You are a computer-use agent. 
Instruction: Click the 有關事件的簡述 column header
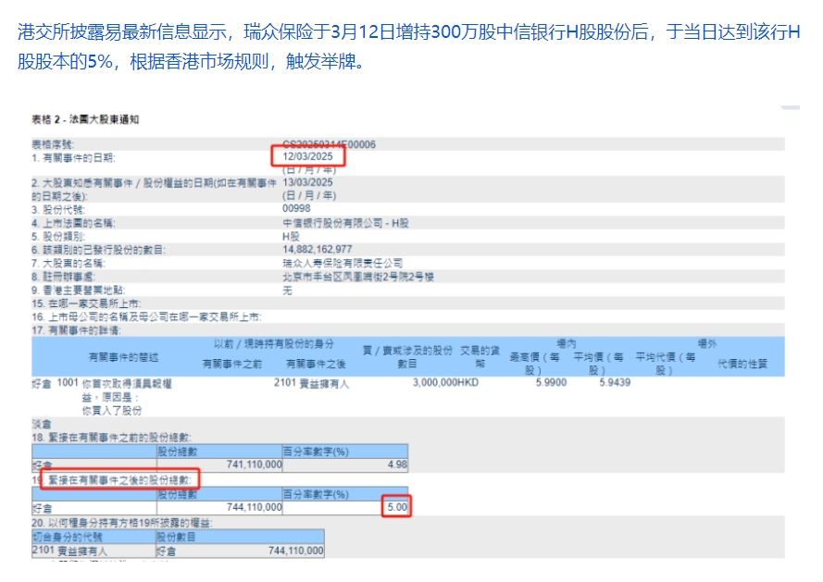pos(123,357)
